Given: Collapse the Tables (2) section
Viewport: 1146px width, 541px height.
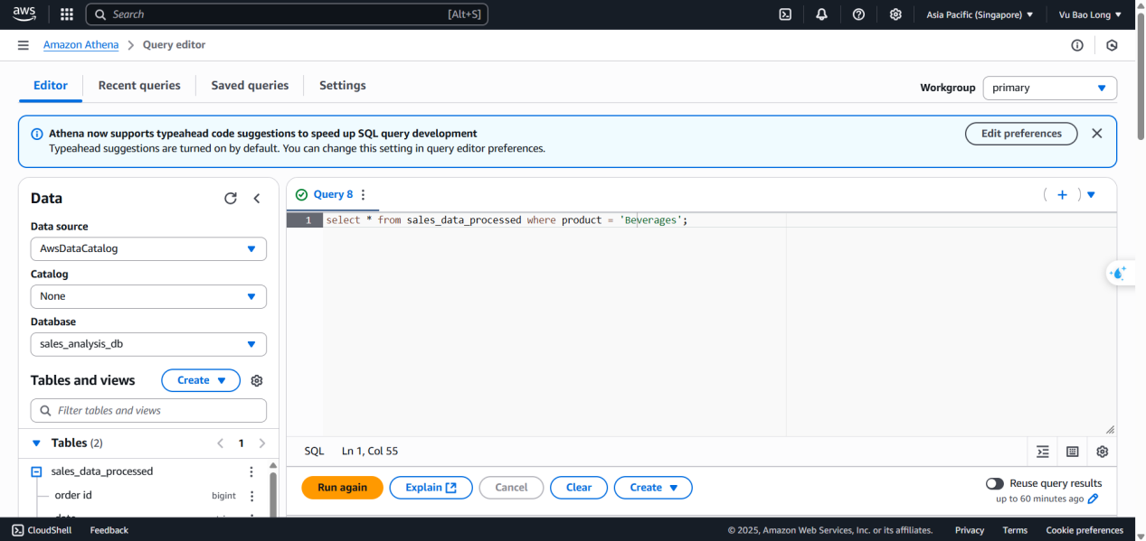Looking at the screenshot, I should click(36, 443).
